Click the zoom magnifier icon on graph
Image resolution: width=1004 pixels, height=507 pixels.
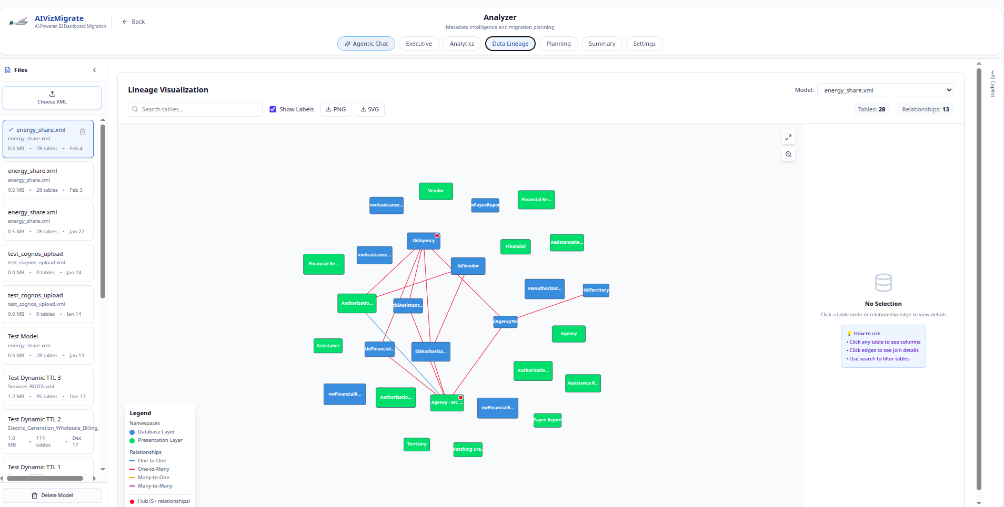click(788, 154)
